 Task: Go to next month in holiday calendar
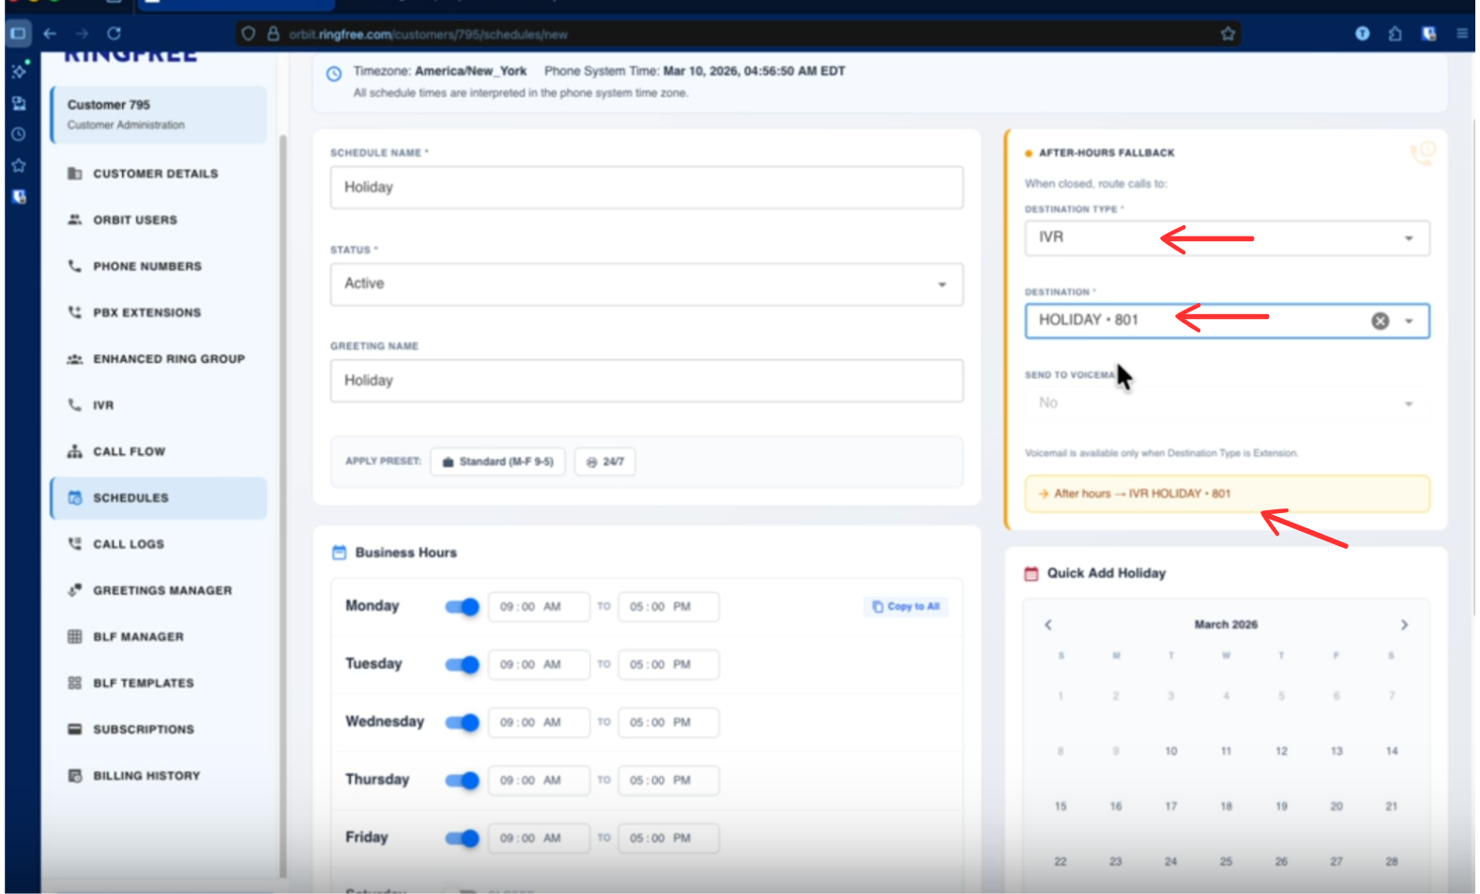pyautogui.click(x=1404, y=625)
